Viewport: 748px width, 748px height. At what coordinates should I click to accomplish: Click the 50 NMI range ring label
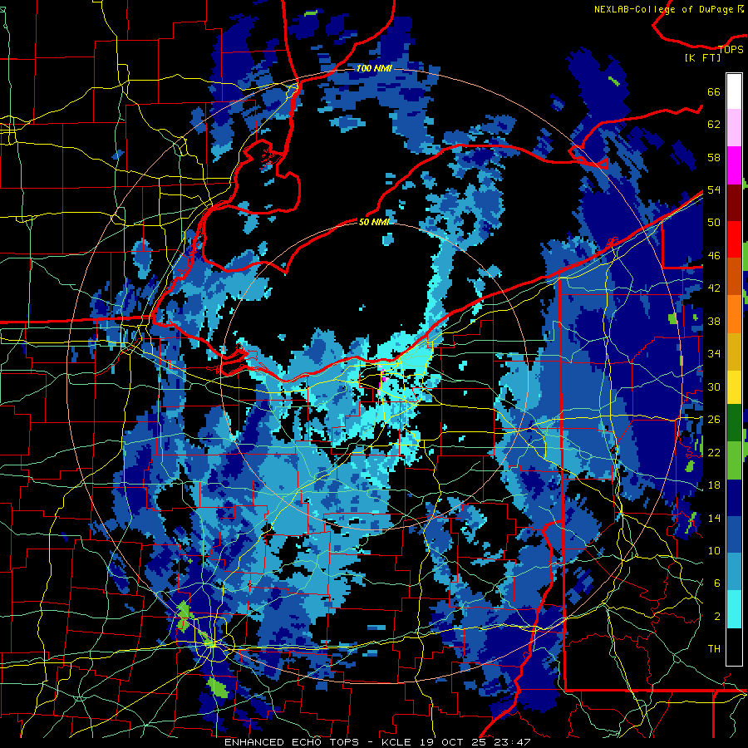374,222
